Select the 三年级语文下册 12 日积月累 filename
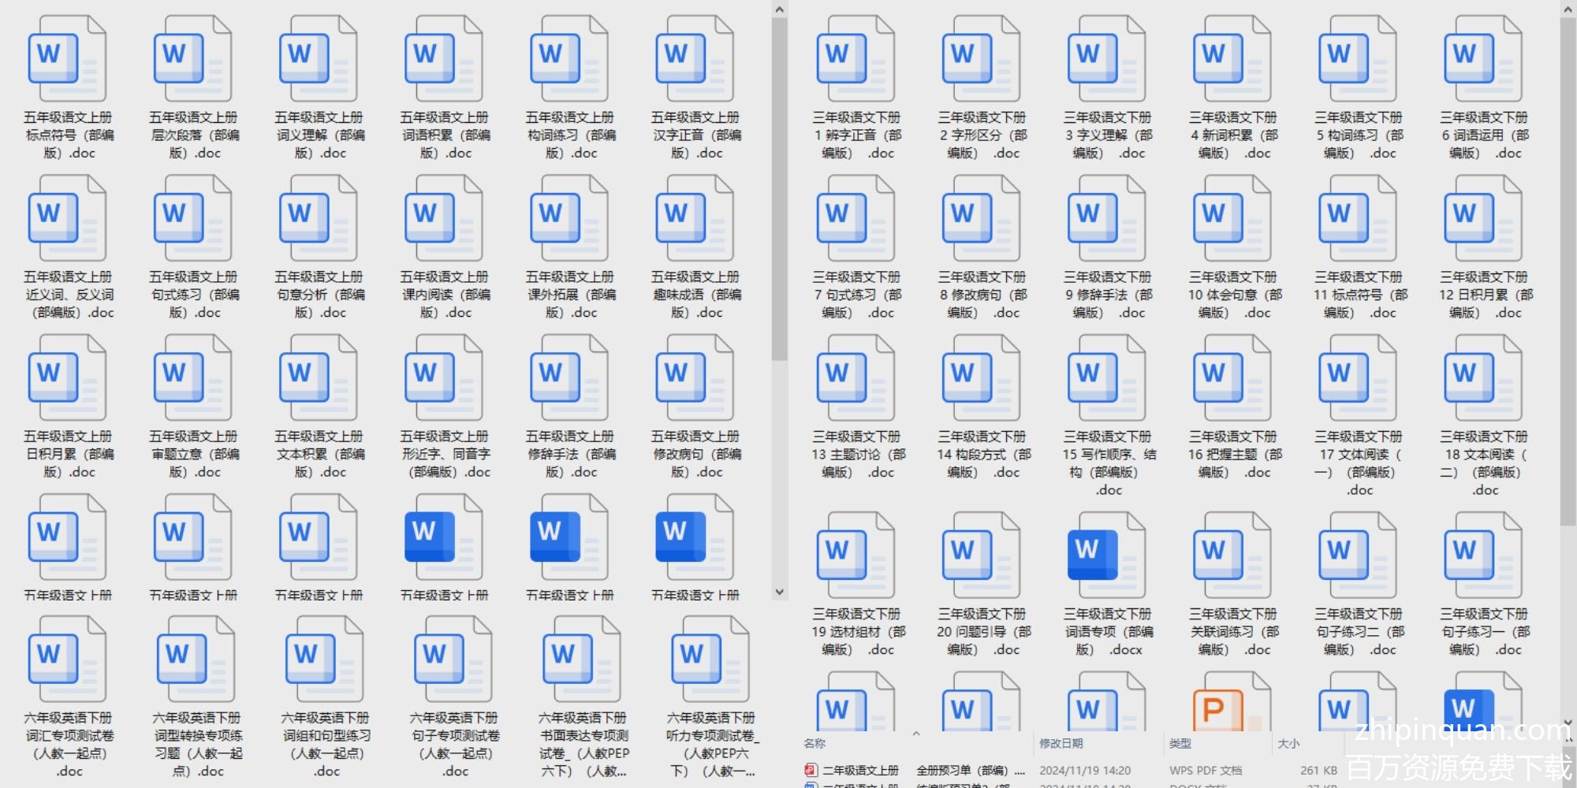The height and width of the screenshot is (788, 1577). point(1486,295)
